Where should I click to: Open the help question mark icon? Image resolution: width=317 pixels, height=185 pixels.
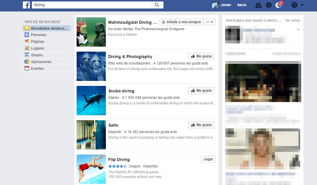click(294, 5)
